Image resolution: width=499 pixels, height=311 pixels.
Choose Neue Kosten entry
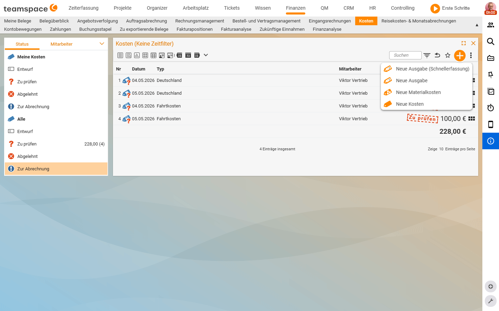click(x=427, y=104)
